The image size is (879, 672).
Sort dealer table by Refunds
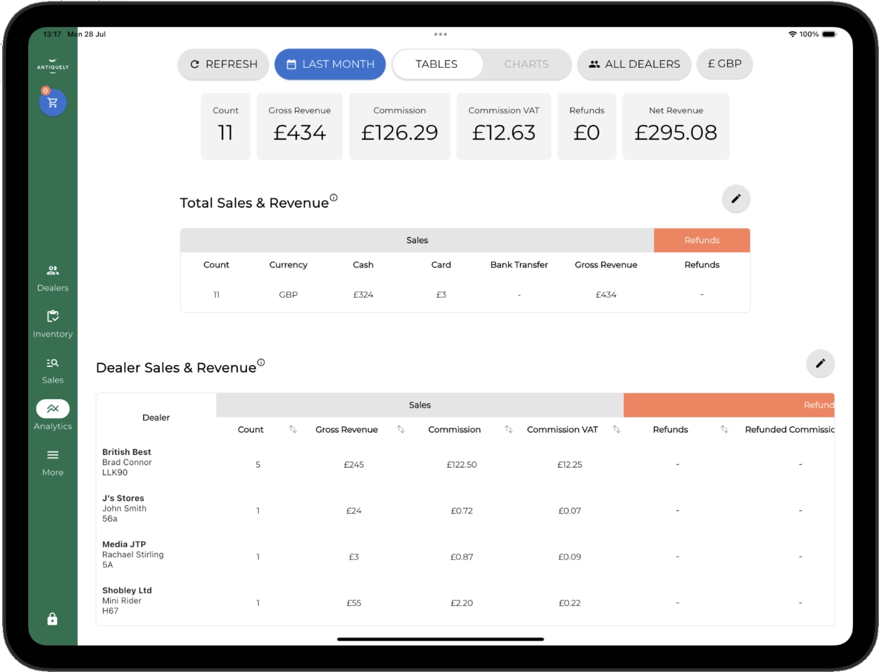coord(724,429)
